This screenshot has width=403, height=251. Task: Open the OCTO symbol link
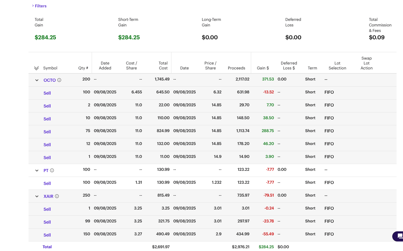(x=49, y=80)
